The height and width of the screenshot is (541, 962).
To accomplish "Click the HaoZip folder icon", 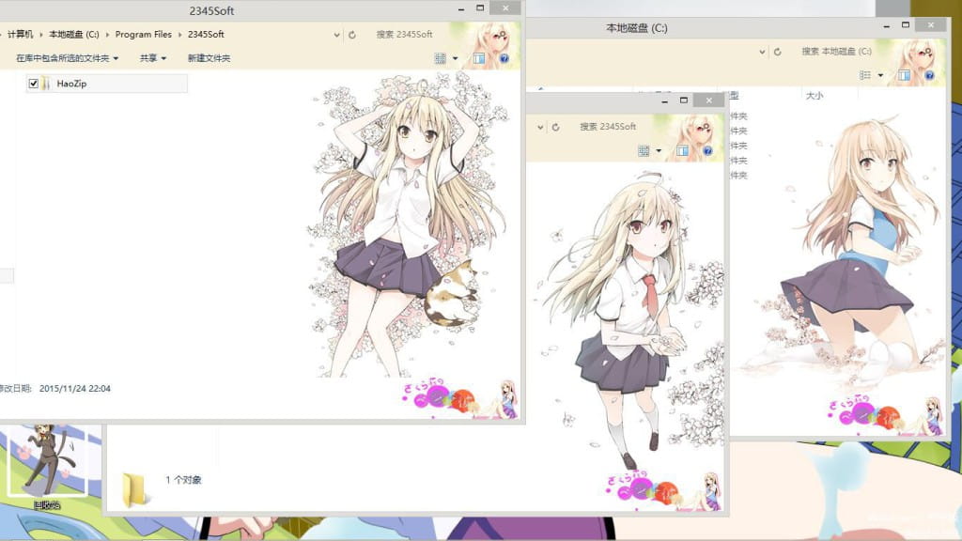I will coord(46,83).
